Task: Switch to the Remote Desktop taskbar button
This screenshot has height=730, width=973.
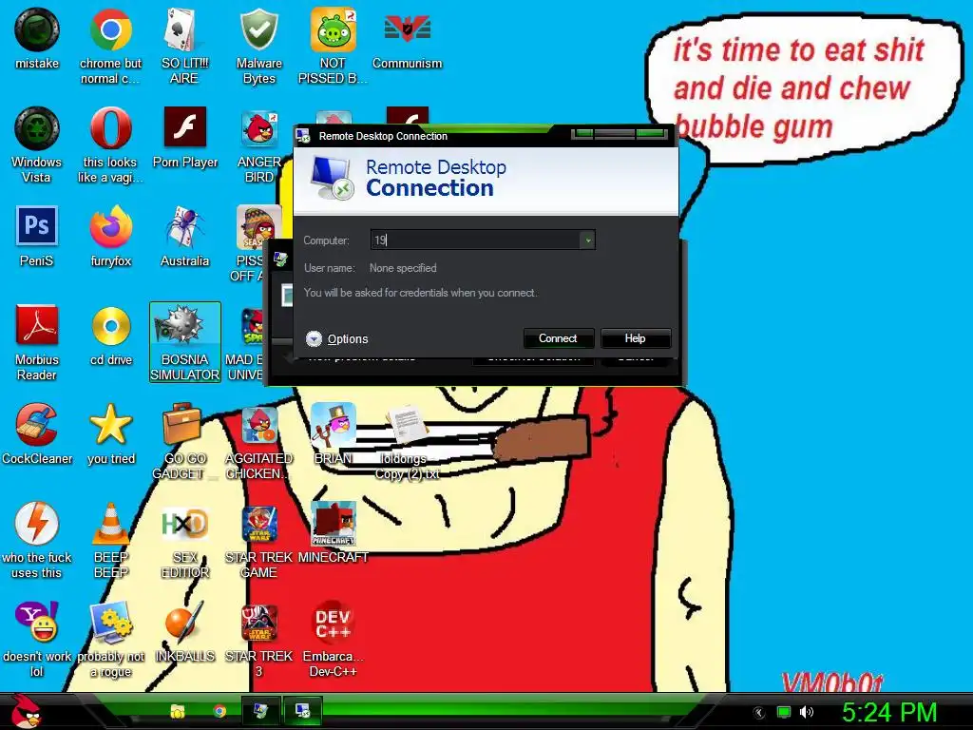Action: pos(303,711)
